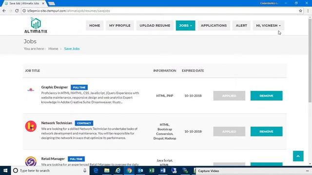Open the Chrome menu with the three-dots icon
This screenshot has width=312, height=175.
point(308,11)
